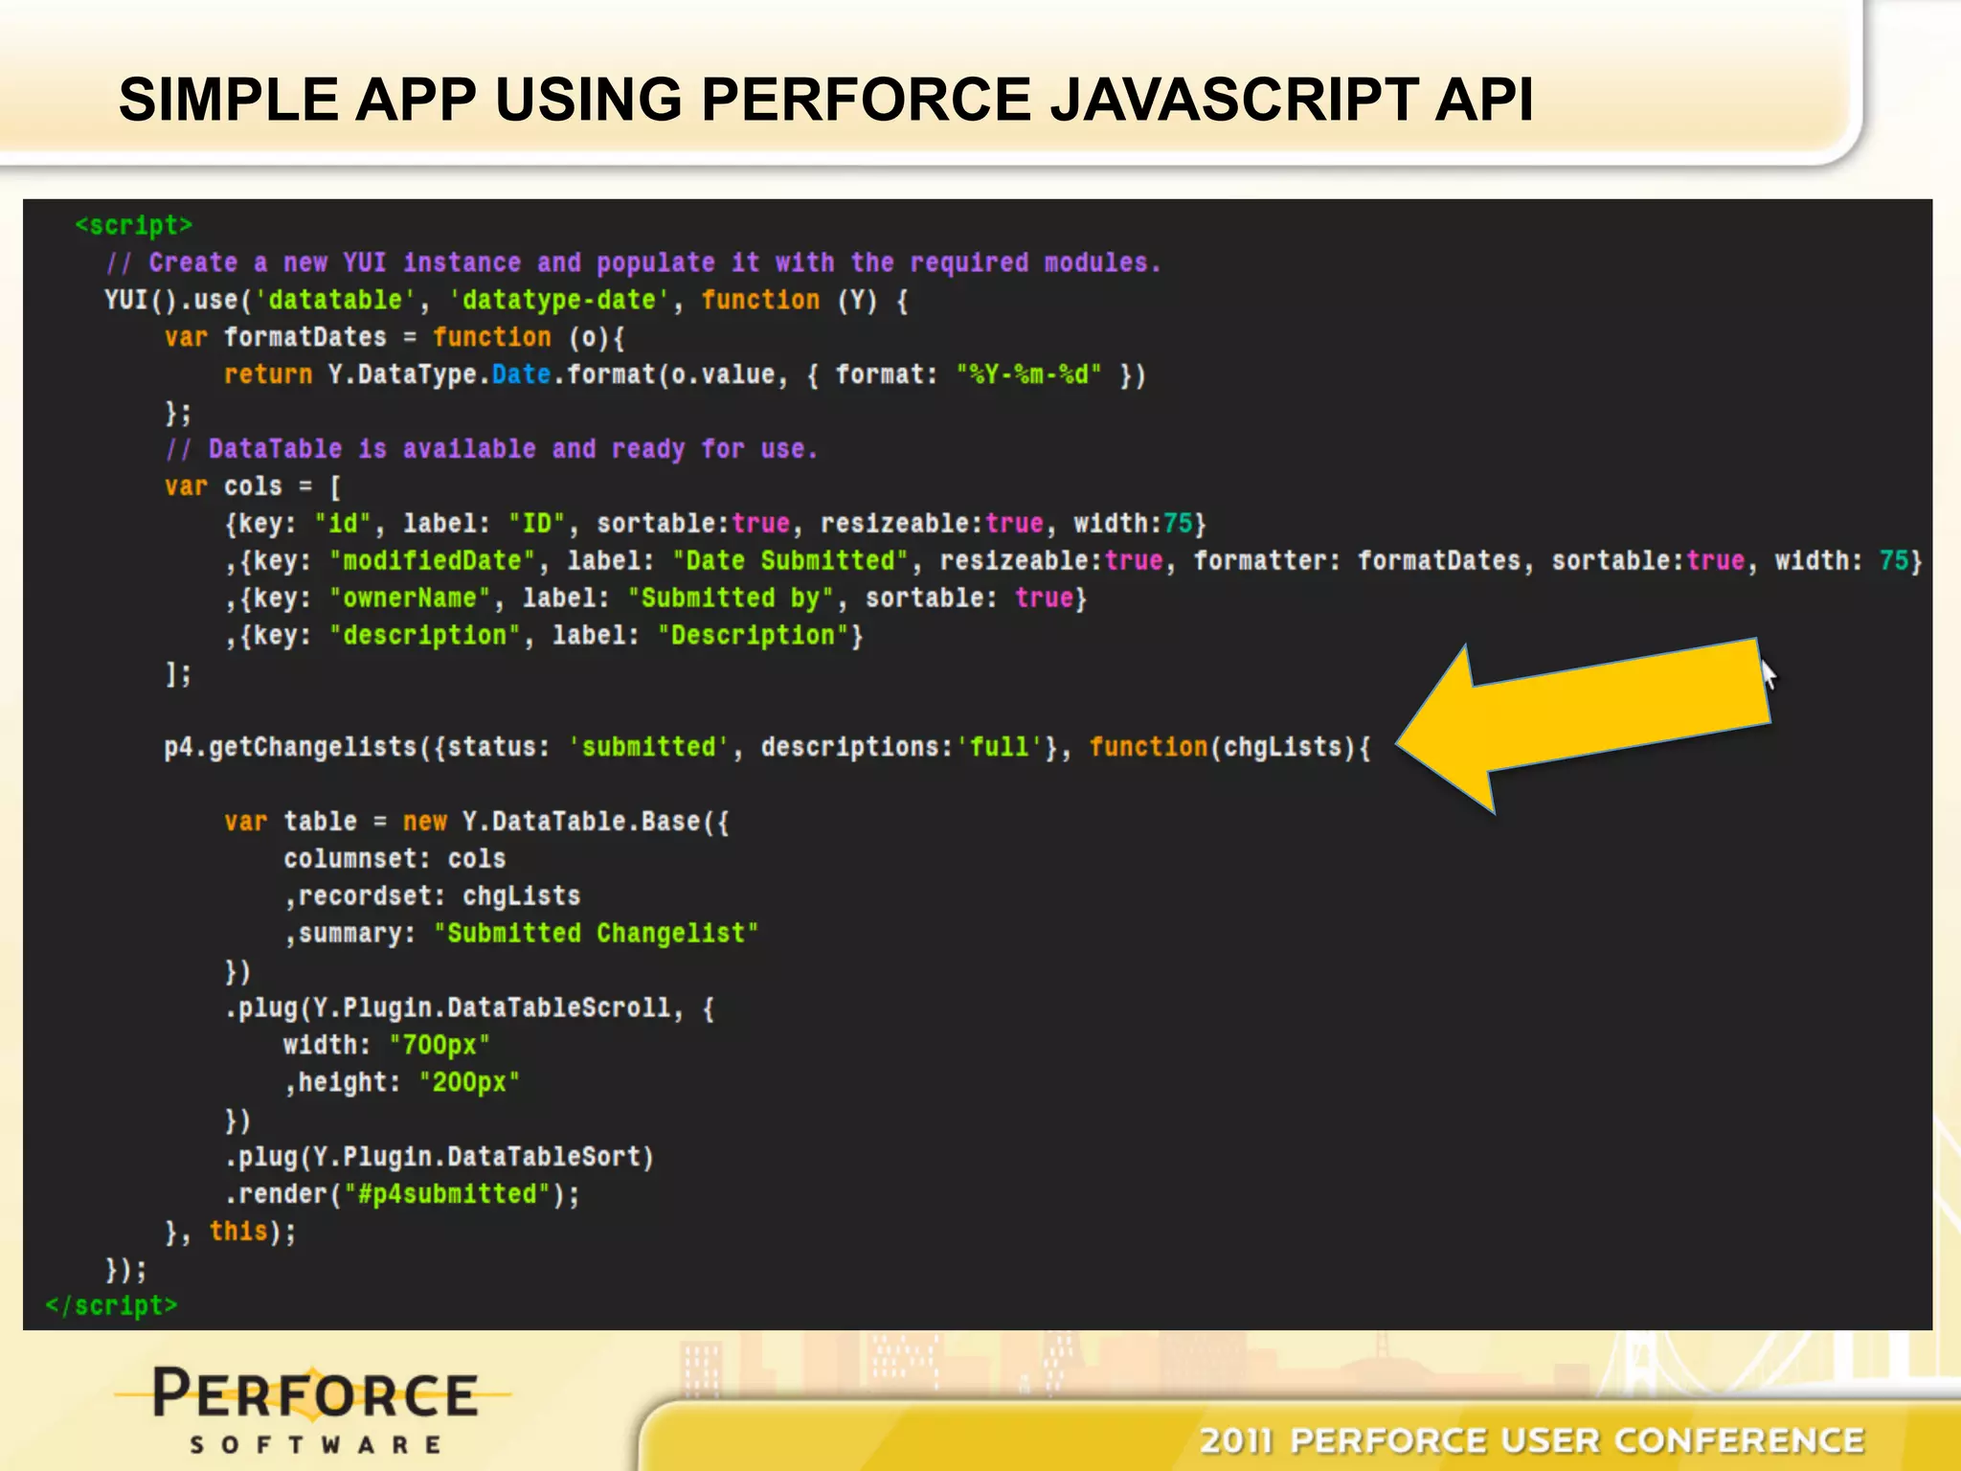Image resolution: width=1961 pixels, height=1471 pixels.
Task: Click the 'submitted' status string
Action: point(648,747)
